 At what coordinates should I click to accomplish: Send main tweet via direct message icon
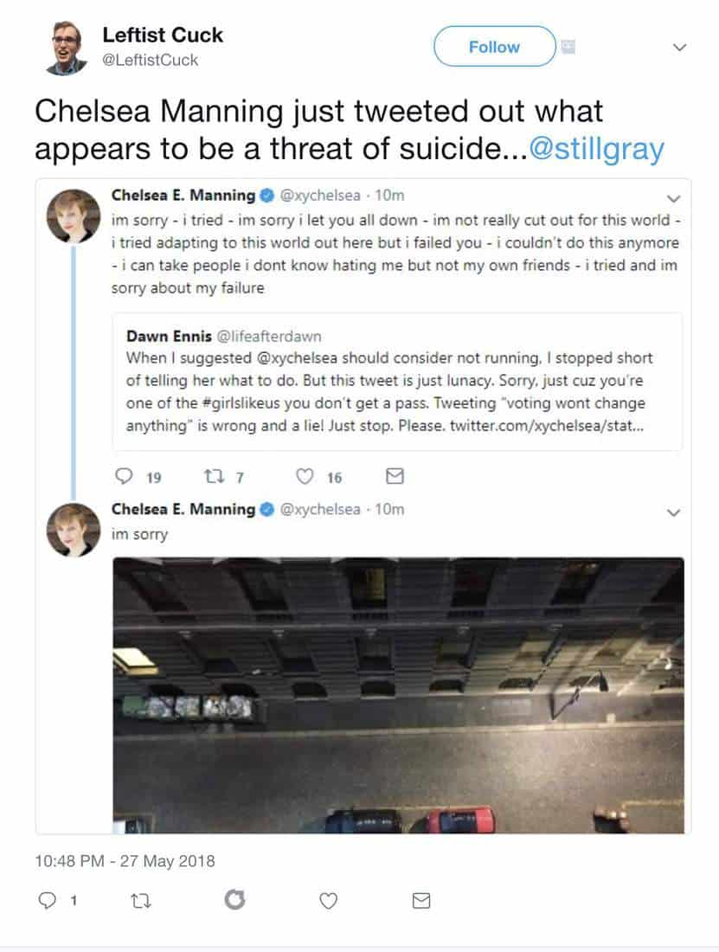pyautogui.click(x=421, y=901)
